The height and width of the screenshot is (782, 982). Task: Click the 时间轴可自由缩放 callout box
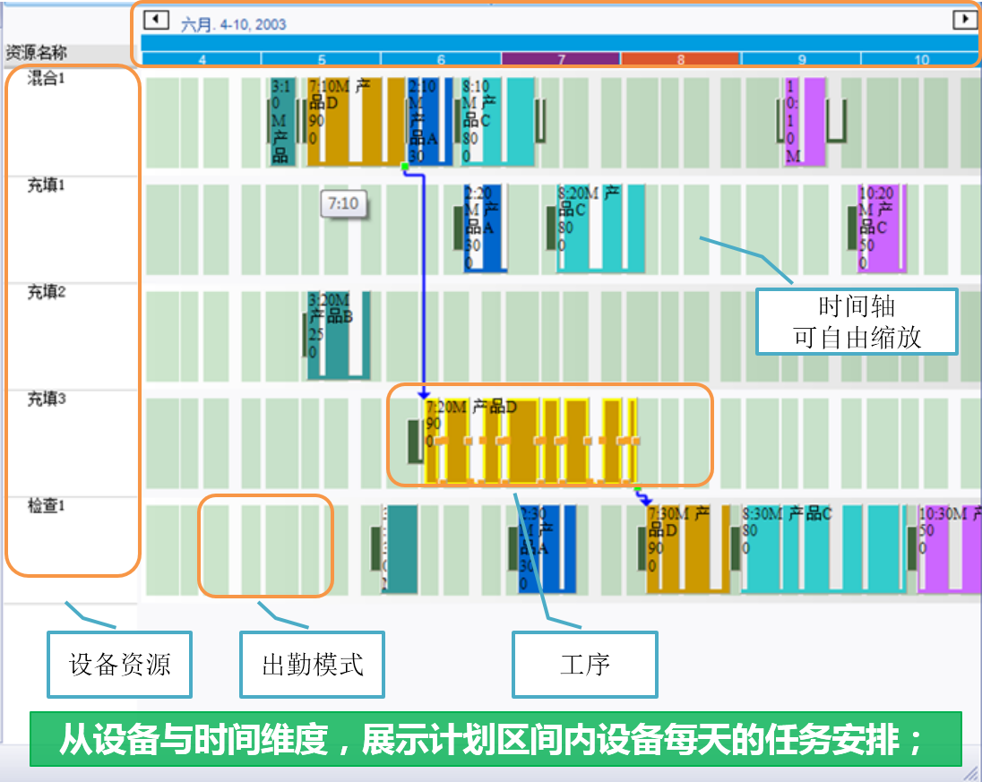pyautogui.click(x=856, y=321)
